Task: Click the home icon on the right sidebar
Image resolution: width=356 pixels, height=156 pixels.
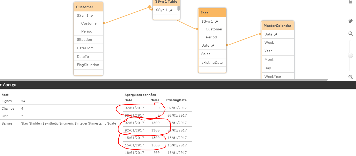Action: point(350,21)
